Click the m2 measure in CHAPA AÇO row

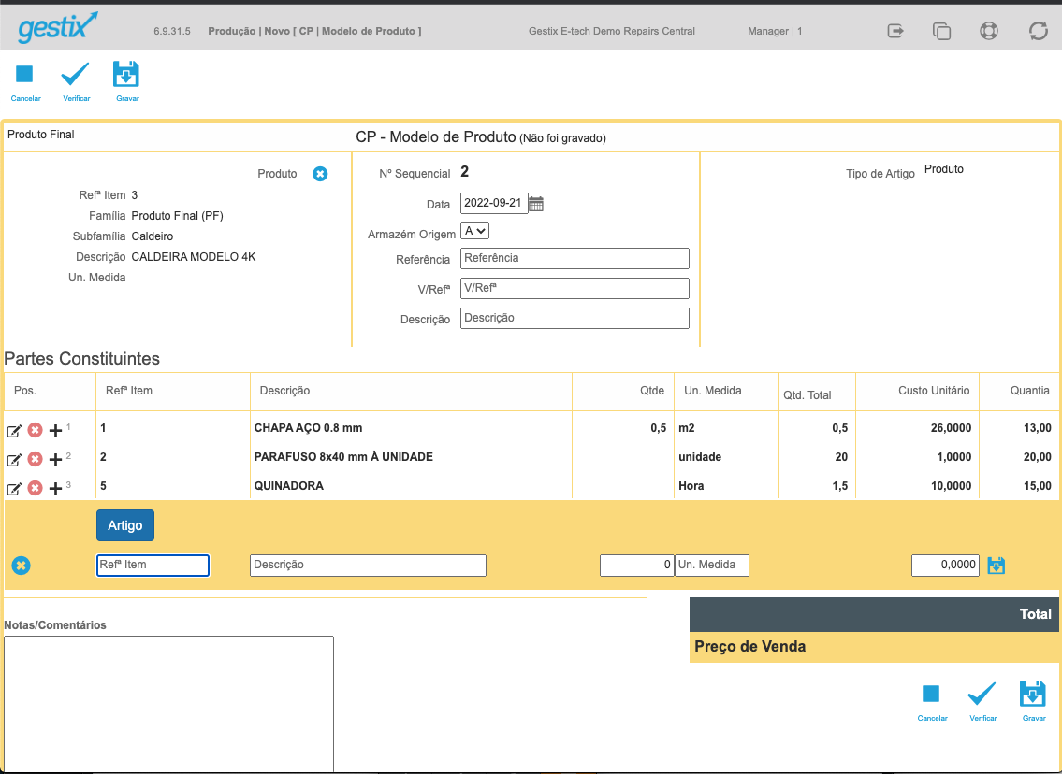pyautogui.click(x=687, y=428)
